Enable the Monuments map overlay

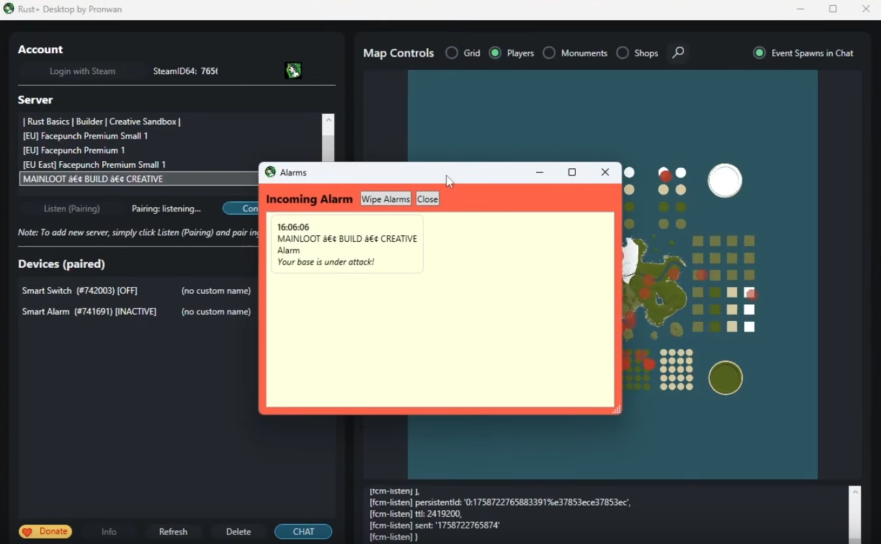tap(549, 53)
